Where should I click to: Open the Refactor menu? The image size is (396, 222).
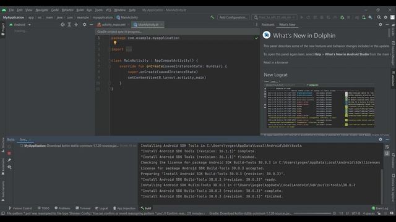(67, 10)
